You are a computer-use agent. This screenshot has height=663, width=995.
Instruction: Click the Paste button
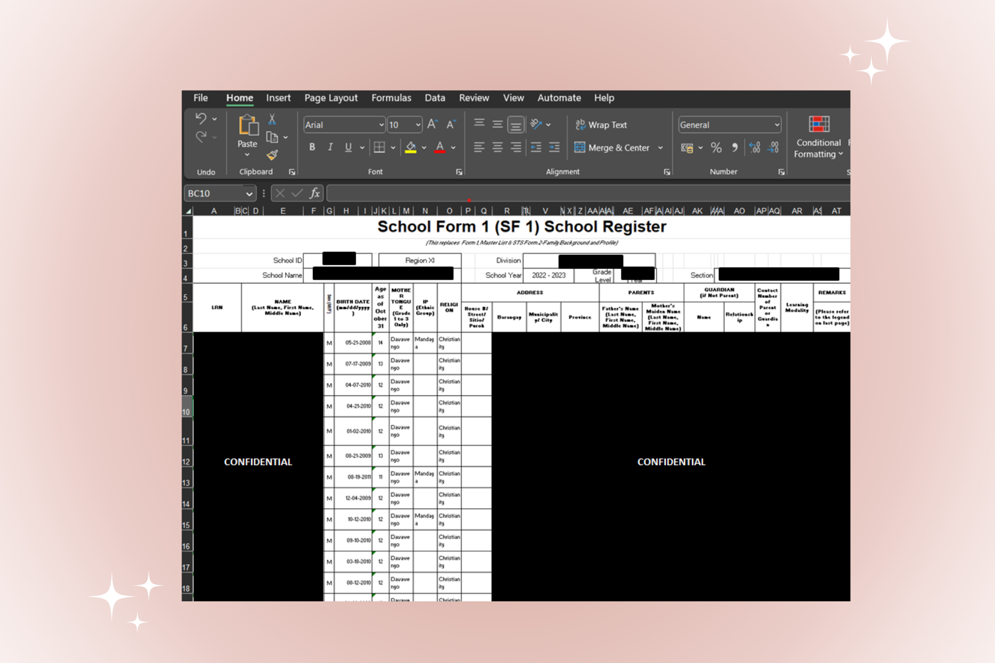pos(247,130)
